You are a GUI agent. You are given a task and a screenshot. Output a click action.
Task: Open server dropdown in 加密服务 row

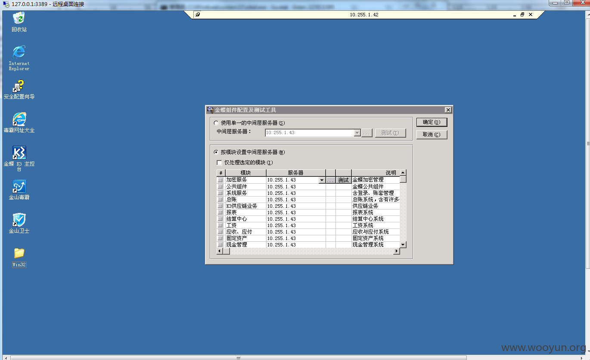click(x=322, y=180)
